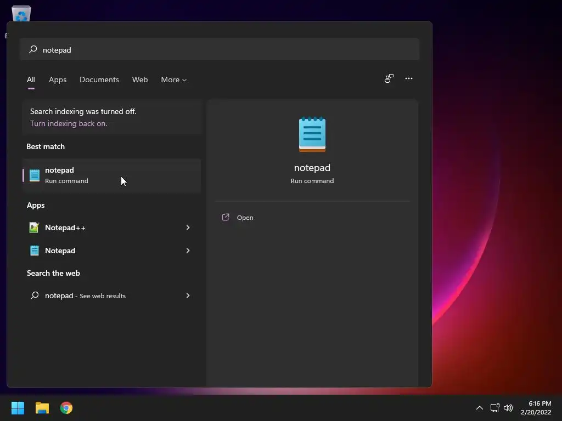Click Run command label in preview pane
This screenshot has width=562, height=421.
312,181
